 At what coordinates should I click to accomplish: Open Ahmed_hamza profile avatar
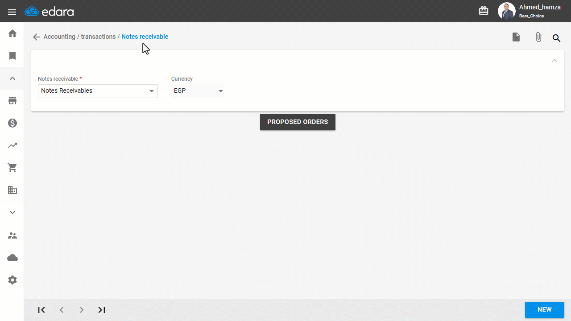pyautogui.click(x=506, y=11)
